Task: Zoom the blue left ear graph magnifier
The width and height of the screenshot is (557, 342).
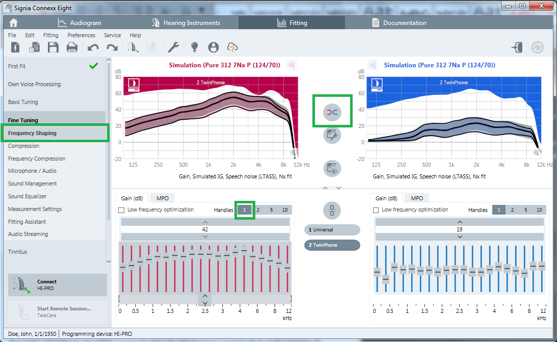Action: point(536,152)
